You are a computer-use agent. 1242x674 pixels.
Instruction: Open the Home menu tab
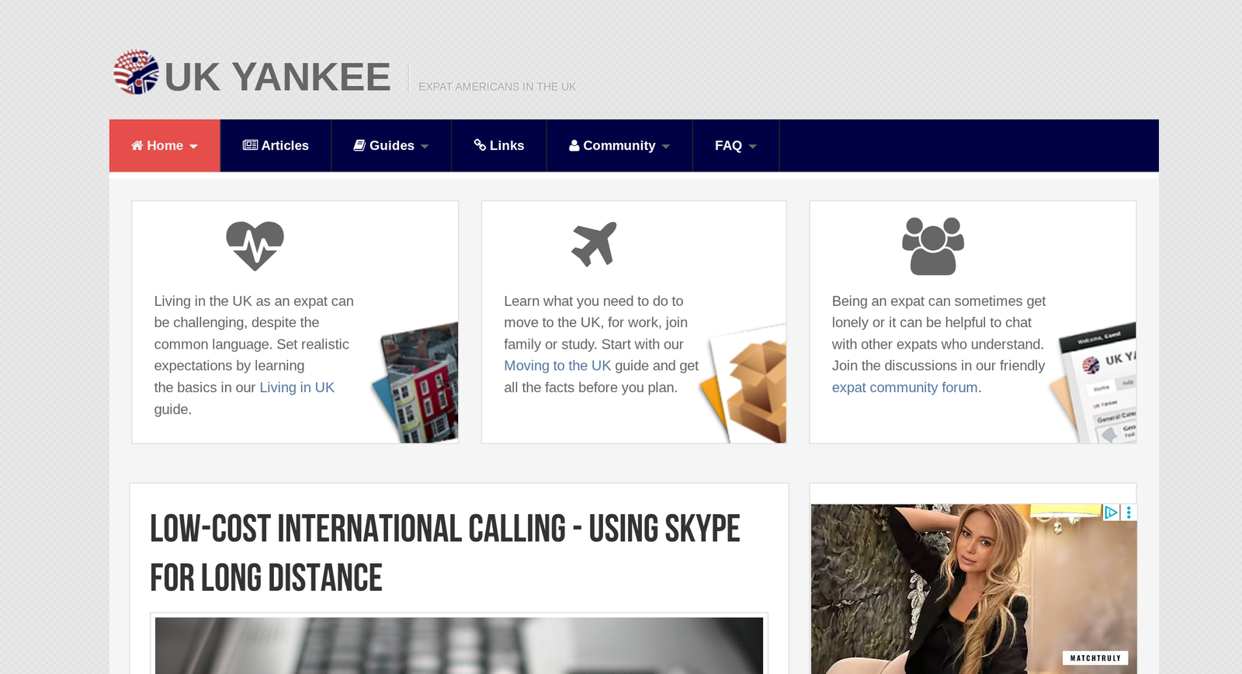coord(165,145)
